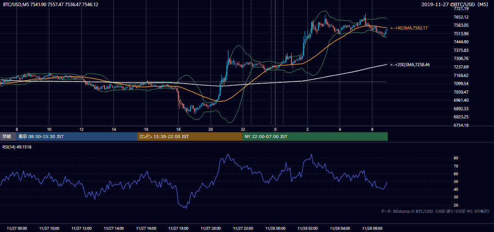Click the bottom time label 11/27 16:00
The height and width of the screenshot is (232, 494).
[x=146, y=229]
